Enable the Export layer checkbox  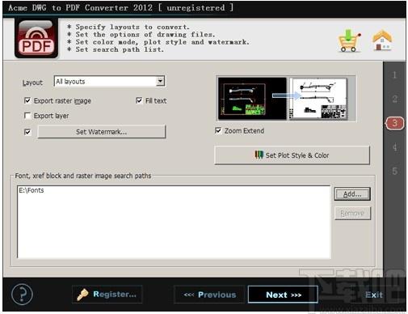(27, 116)
